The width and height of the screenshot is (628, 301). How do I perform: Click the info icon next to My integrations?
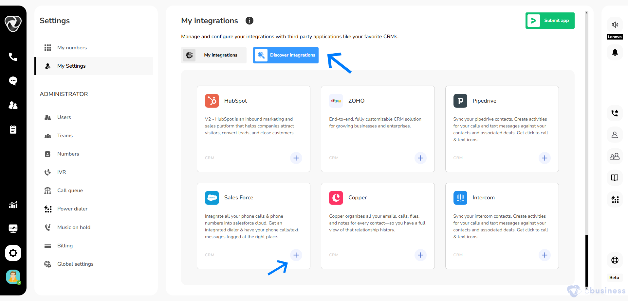[x=249, y=21]
